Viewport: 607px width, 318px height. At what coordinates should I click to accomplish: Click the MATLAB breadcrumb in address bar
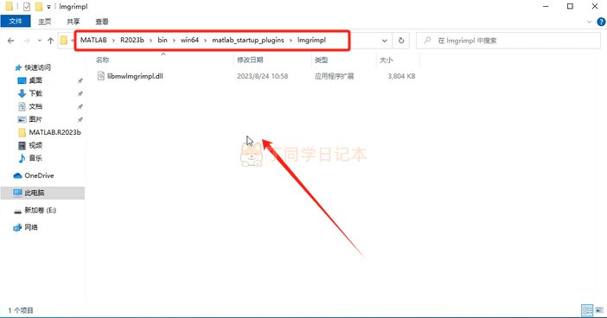pos(93,40)
